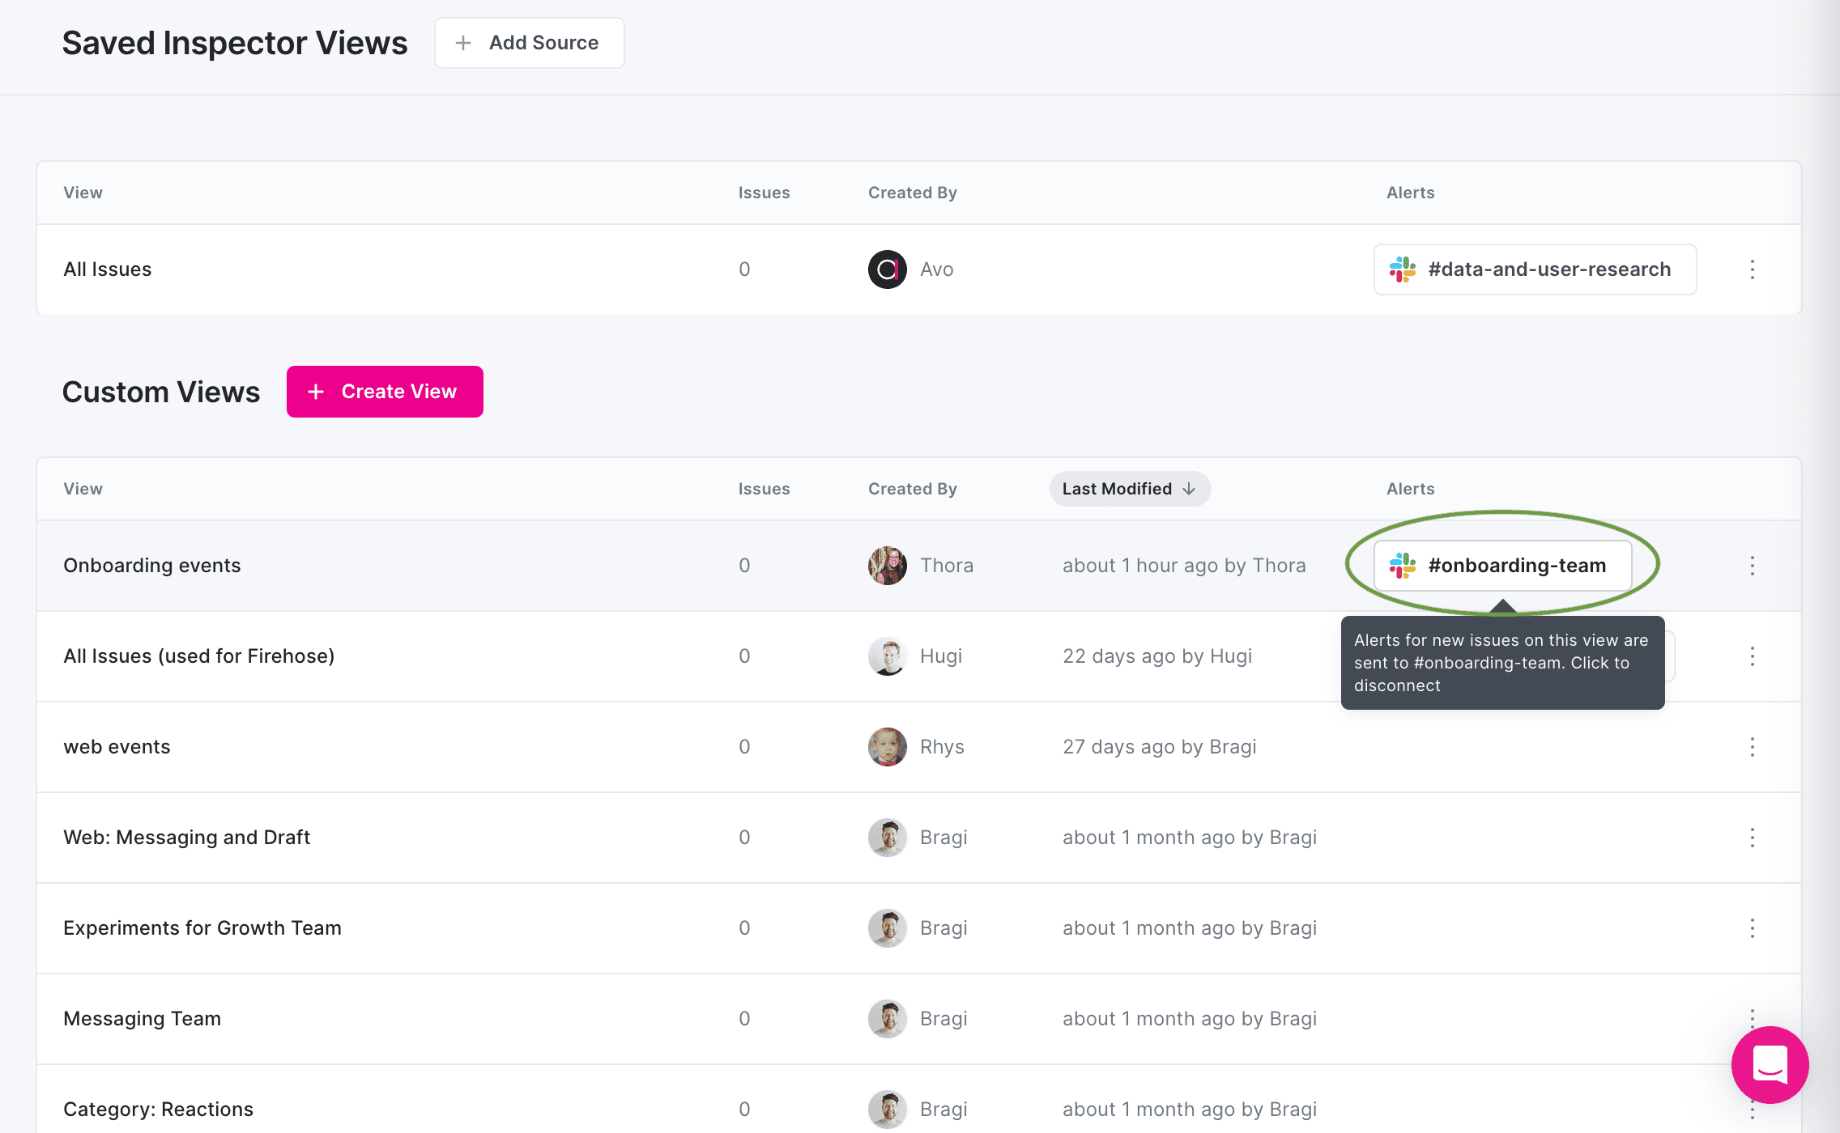Image resolution: width=1840 pixels, height=1133 pixels.
Task: Open the kebab menu for All Issues
Action: [x=1753, y=269]
